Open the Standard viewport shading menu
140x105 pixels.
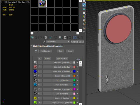(x=22, y=2)
